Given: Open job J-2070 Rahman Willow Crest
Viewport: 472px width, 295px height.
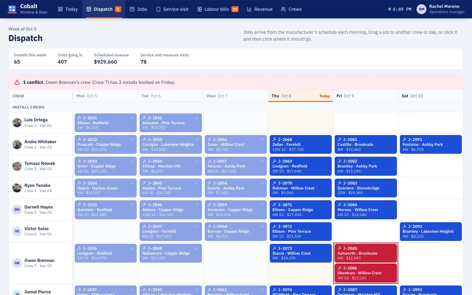Looking at the screenshot, I should coord(301,188).
